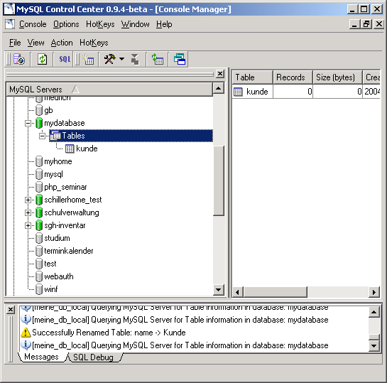Click the terminkalender database icon
Image resolution: width=387 pixels, height=383 pixels.
(x=39, y=251)
